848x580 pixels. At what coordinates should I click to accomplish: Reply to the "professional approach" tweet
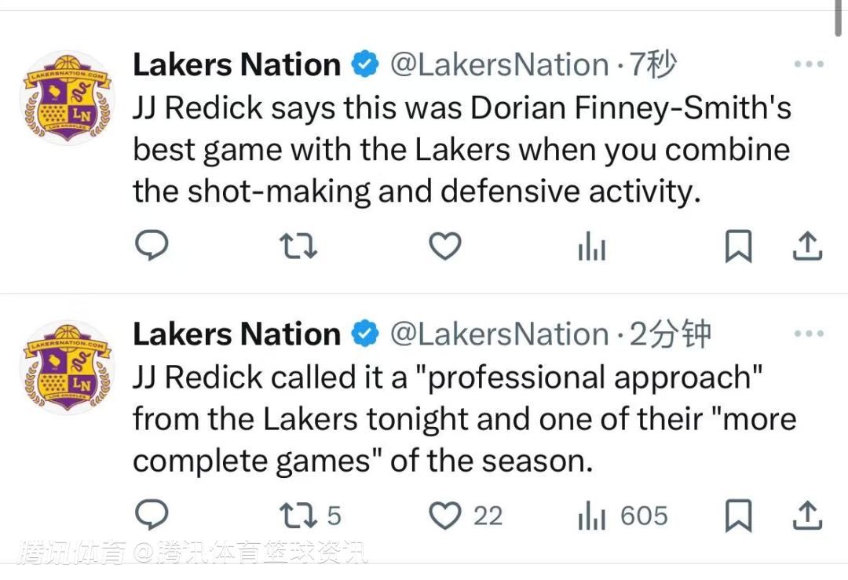152,516
